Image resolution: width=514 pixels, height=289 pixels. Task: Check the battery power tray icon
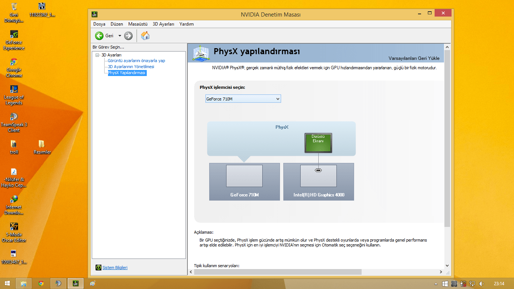click(463, 283)
